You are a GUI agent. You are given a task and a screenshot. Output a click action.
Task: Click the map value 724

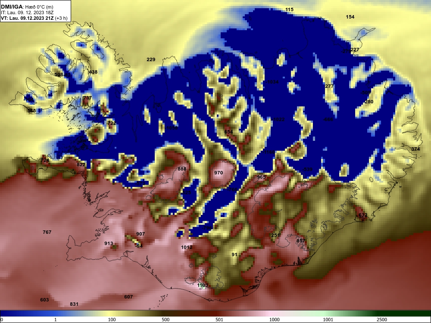click(x=45, y=160)
